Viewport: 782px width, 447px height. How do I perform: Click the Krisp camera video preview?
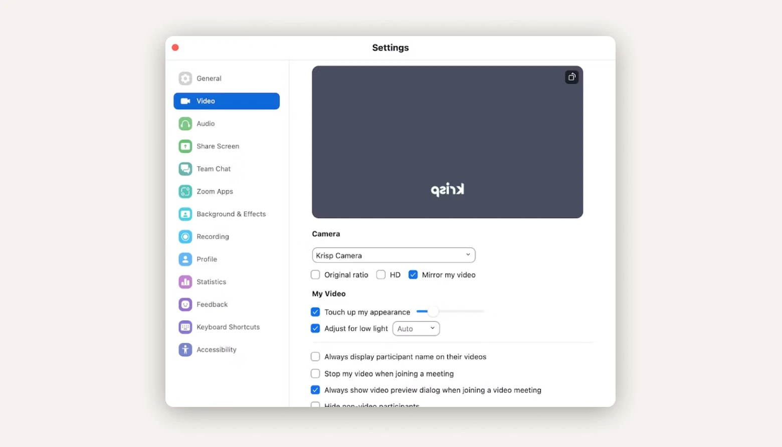pyautogui.click(x=447, y=142)
